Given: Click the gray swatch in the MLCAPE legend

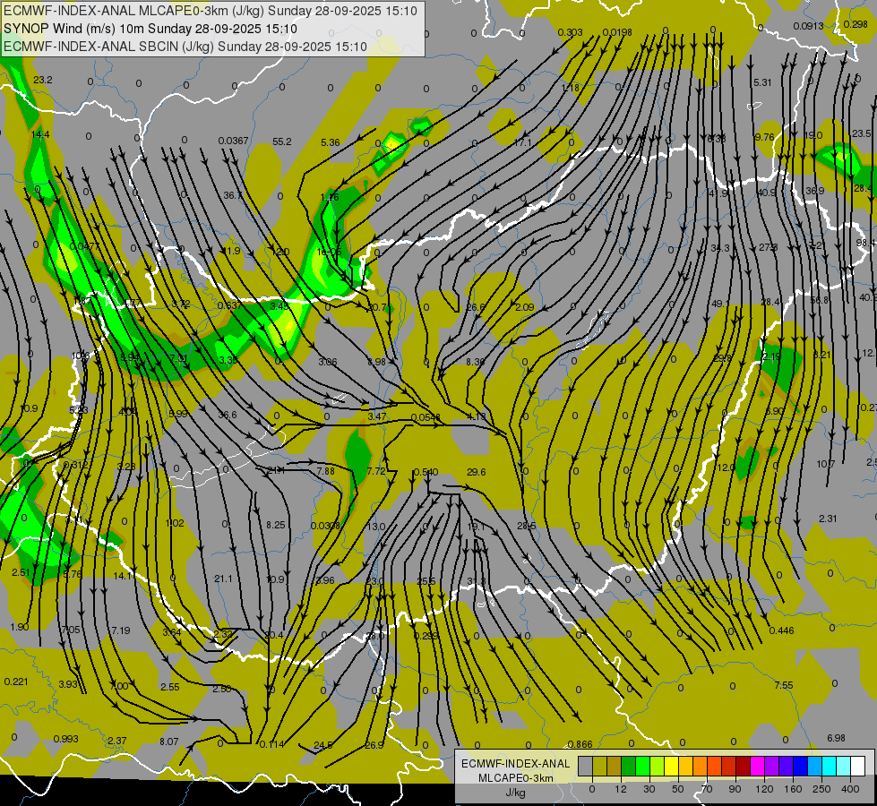Looking at the screenshot, I should click(x=586, y=766).
